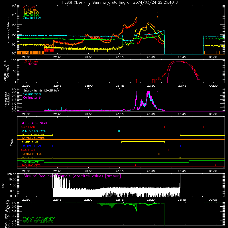Click the FLARE FLAG label
This screenshot has width=228, height=228.
tap(30, 142)
